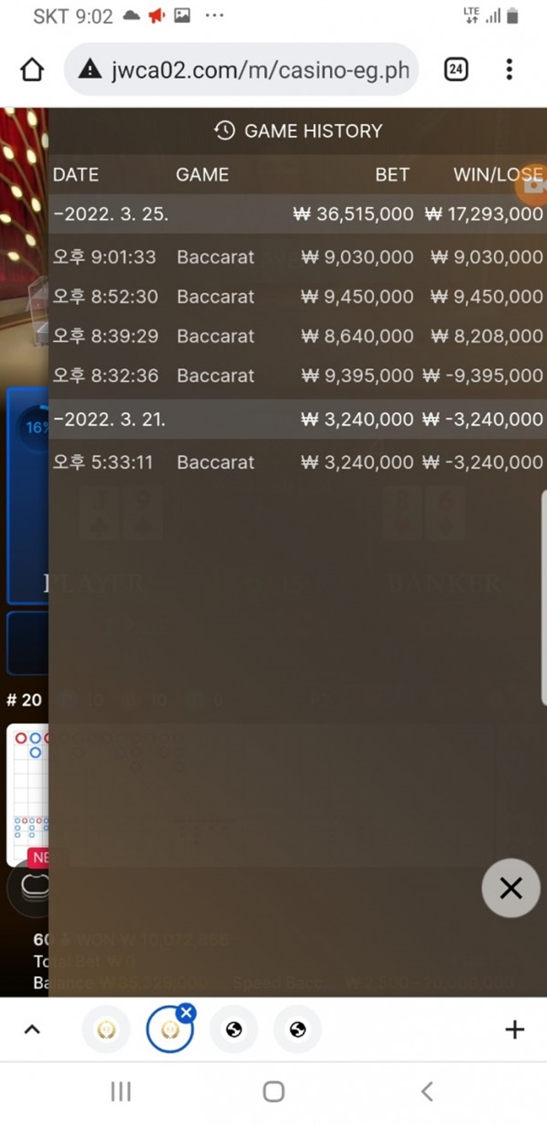Tap the URL address bar
Viewport: 547px width, 1125px height.
(241, 69)
